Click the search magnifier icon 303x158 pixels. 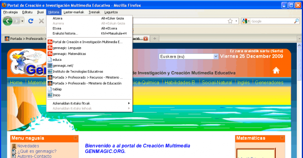[296, 21]
